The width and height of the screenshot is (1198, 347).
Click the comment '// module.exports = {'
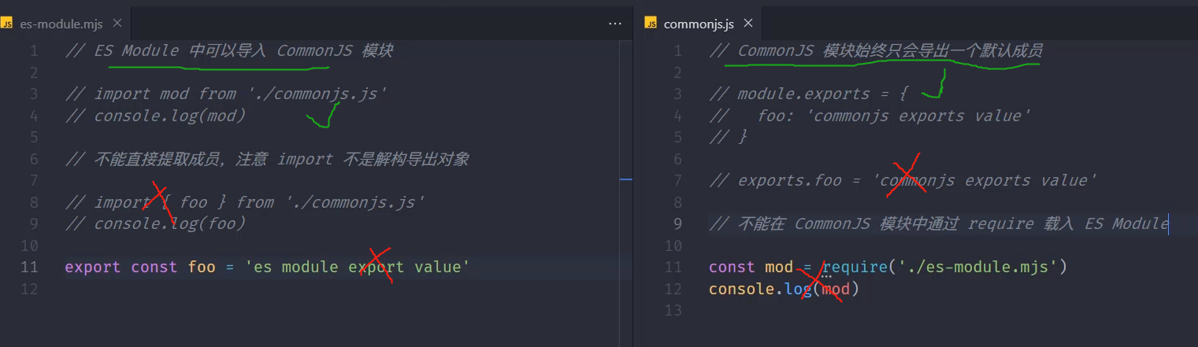click(809, 94)
